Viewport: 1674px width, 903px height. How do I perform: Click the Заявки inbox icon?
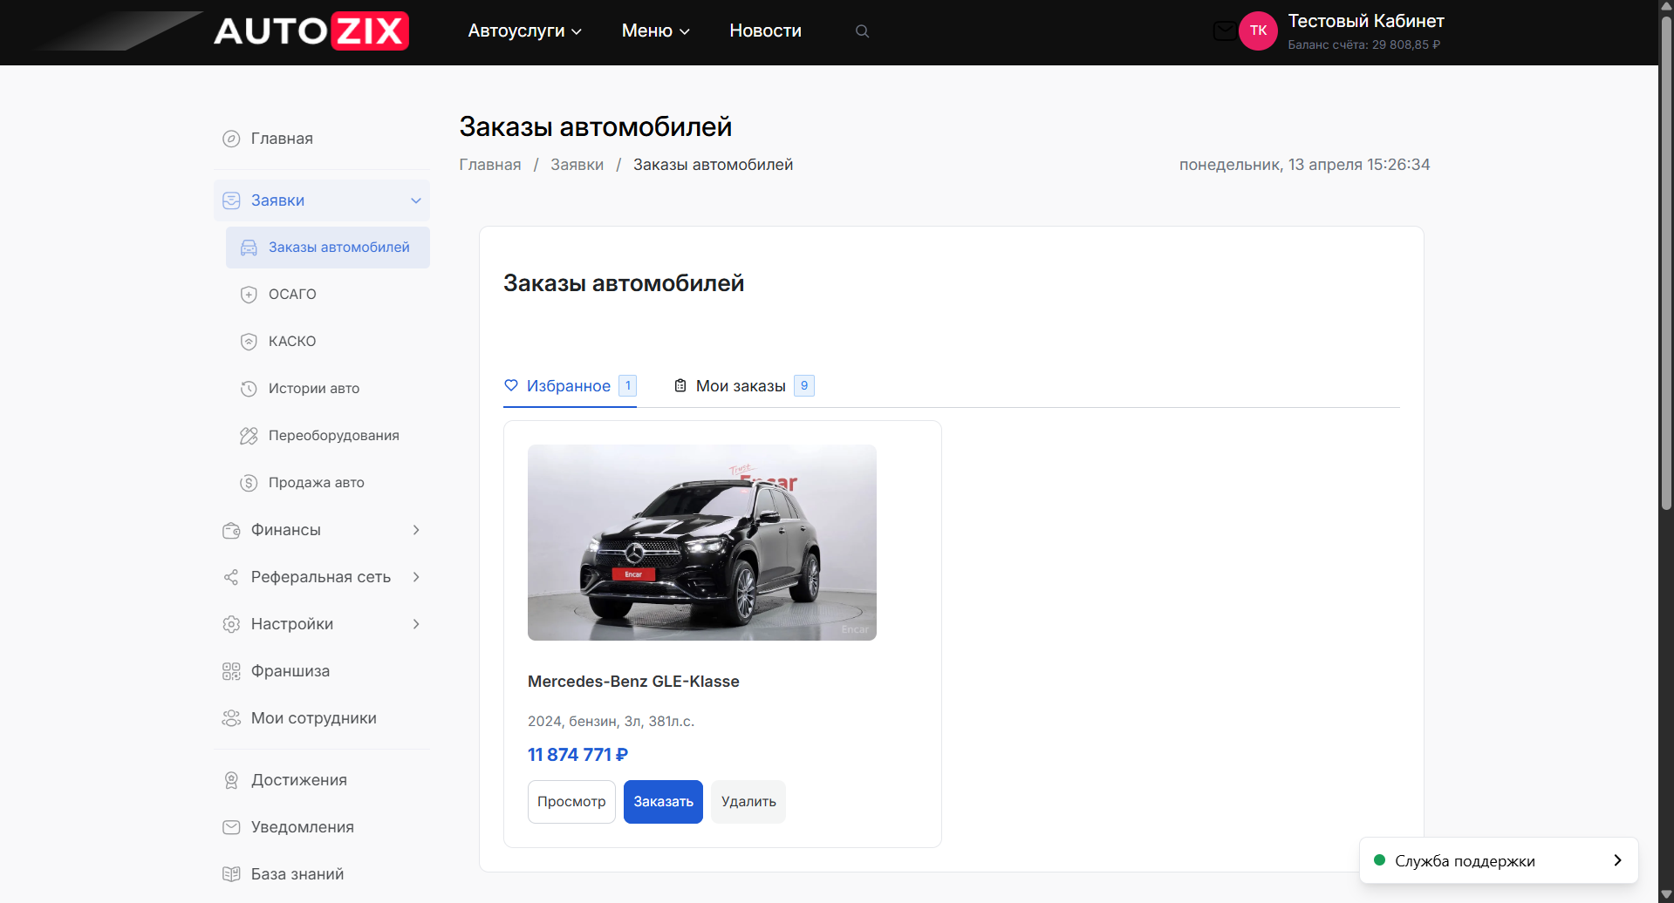(x=231, y=200)
